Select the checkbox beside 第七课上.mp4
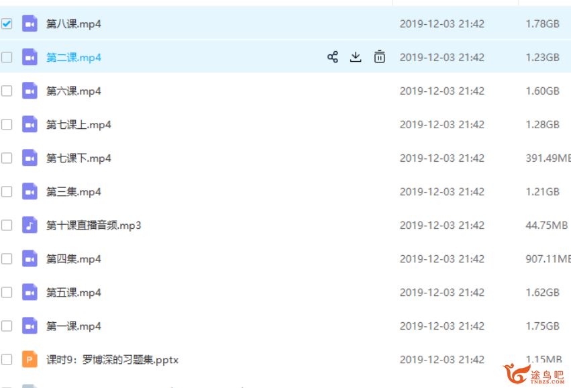 [7, 125]
